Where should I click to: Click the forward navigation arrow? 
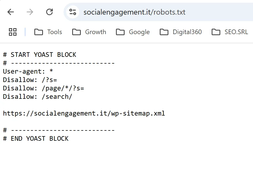coord(30,12)
